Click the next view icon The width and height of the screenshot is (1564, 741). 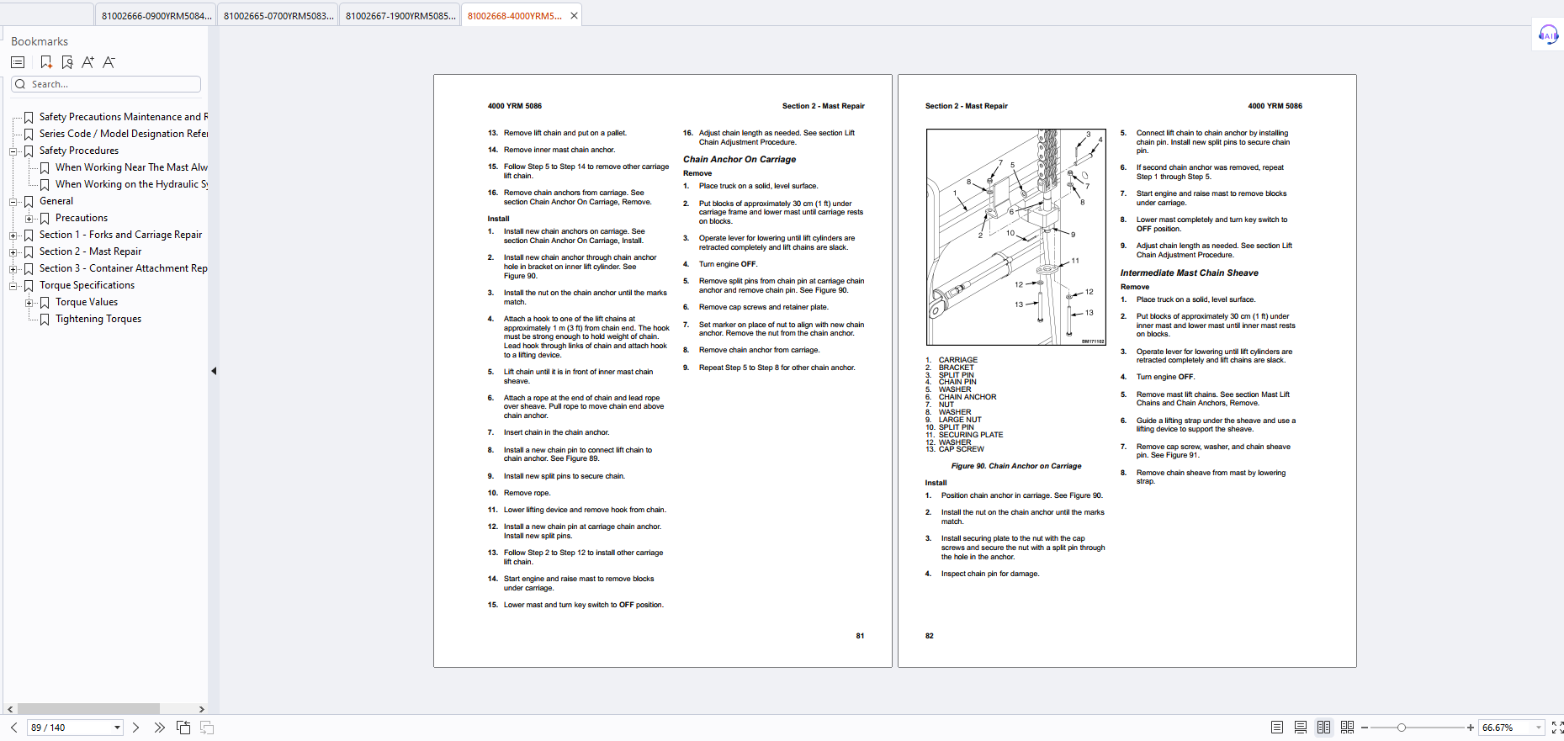click(207, 728)
